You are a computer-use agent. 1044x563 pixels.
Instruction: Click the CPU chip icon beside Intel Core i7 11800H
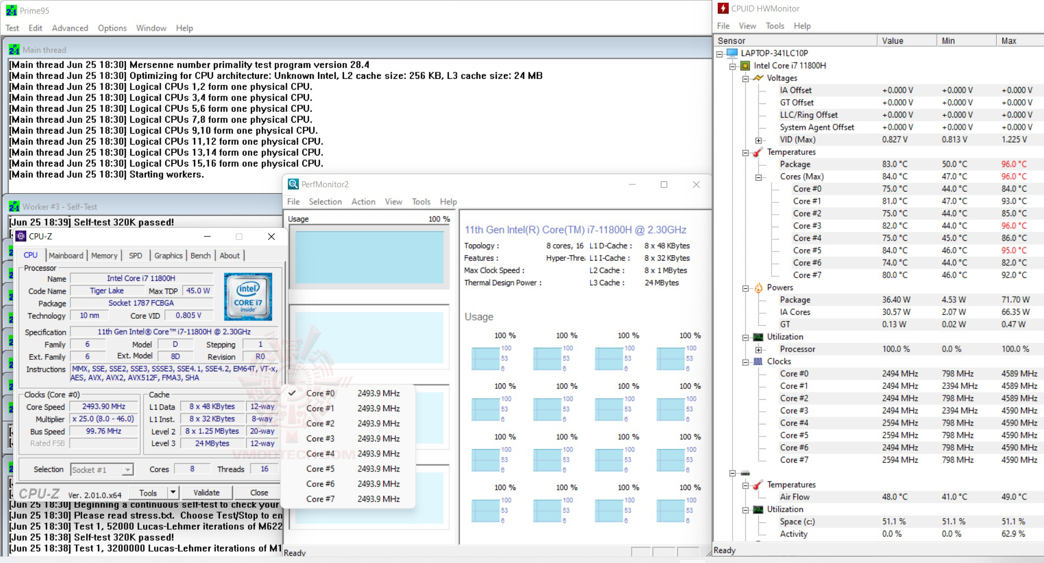tap(745, 66)
